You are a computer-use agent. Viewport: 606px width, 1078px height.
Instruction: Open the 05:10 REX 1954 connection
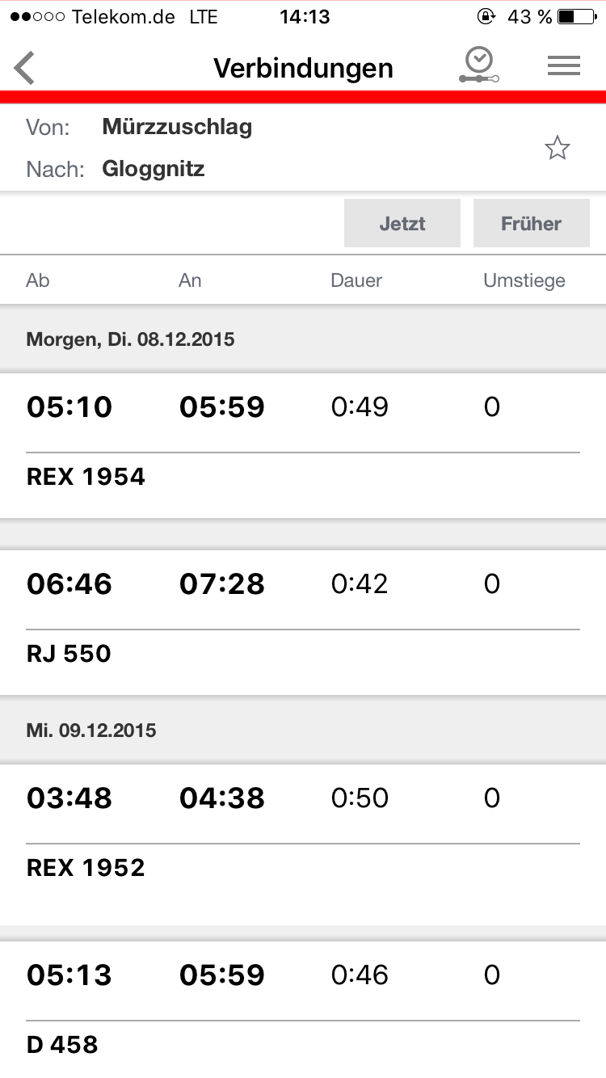coord(302,445)
